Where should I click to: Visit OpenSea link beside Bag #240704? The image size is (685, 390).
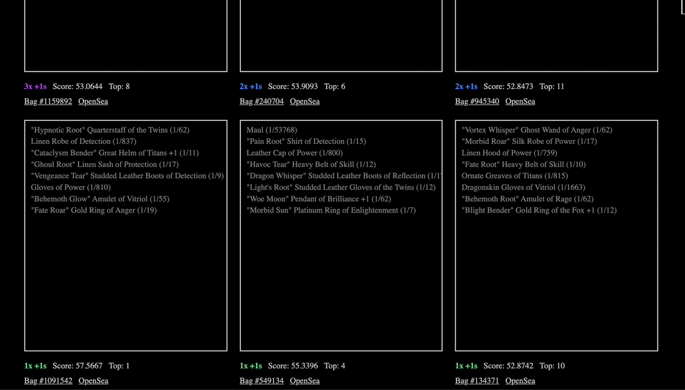pos(305,102)
